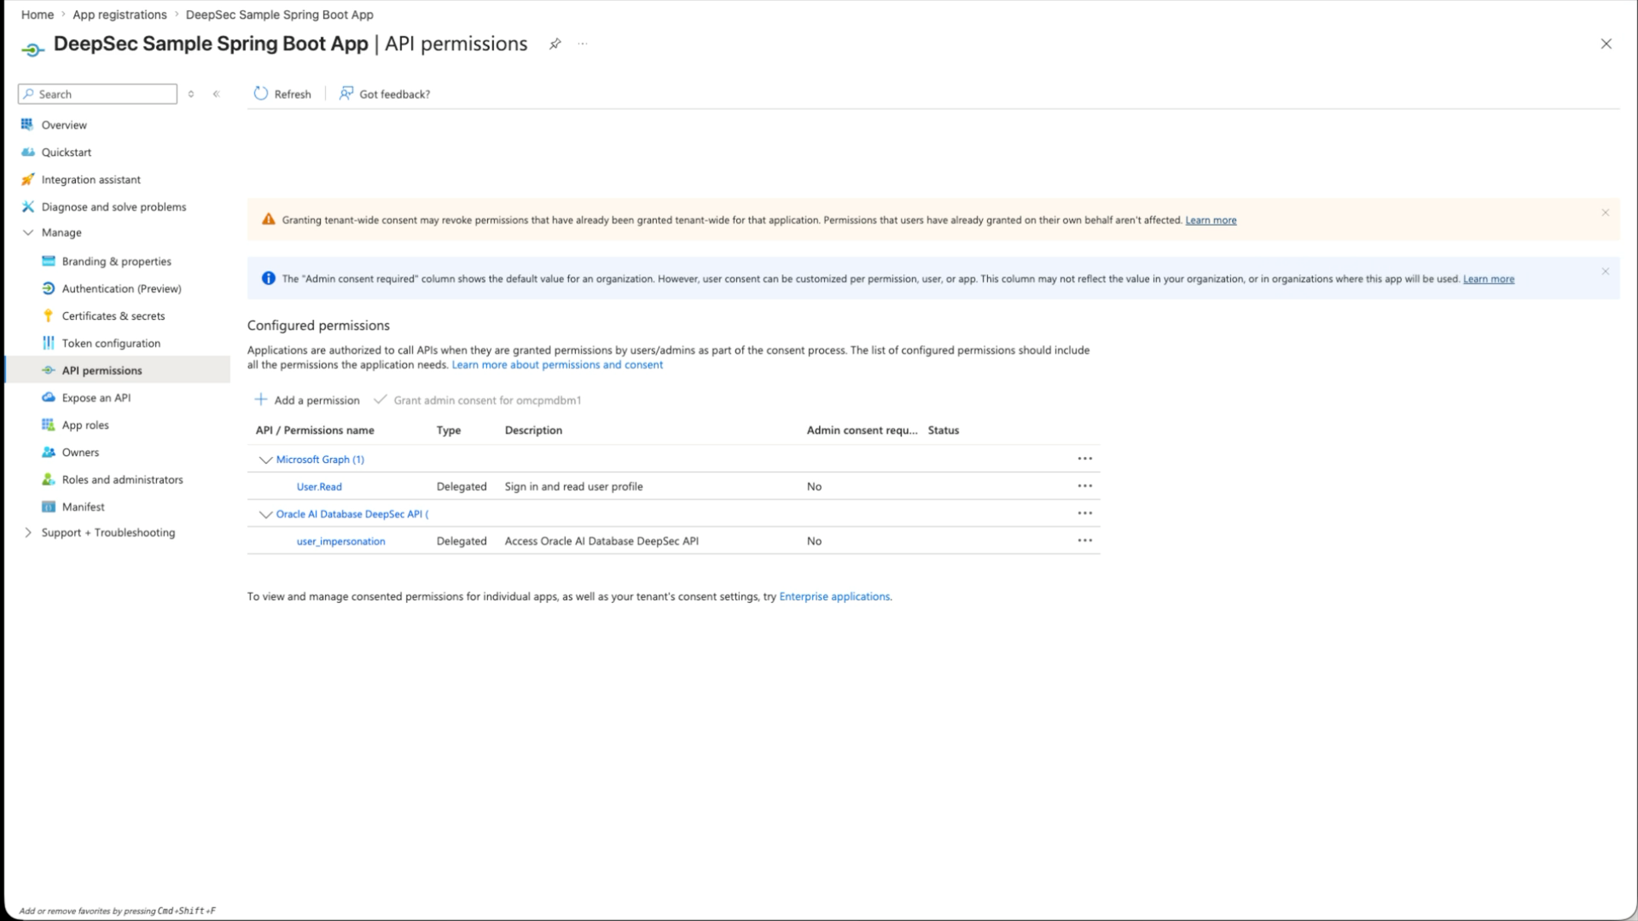Go to Home breadcrumb
Image resolution: width=1638 pixels, height=921 pixels.
pos(38,14)
